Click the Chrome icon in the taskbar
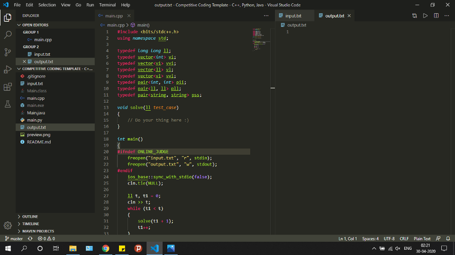The image size is (455, 255). [106, 248]
